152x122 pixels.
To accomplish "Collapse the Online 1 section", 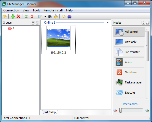I will click(x=107, y=23).
